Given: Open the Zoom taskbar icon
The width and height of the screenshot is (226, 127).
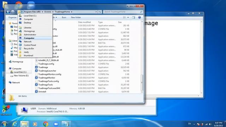Looking at the screenshot, I should (x=56, y=124).
